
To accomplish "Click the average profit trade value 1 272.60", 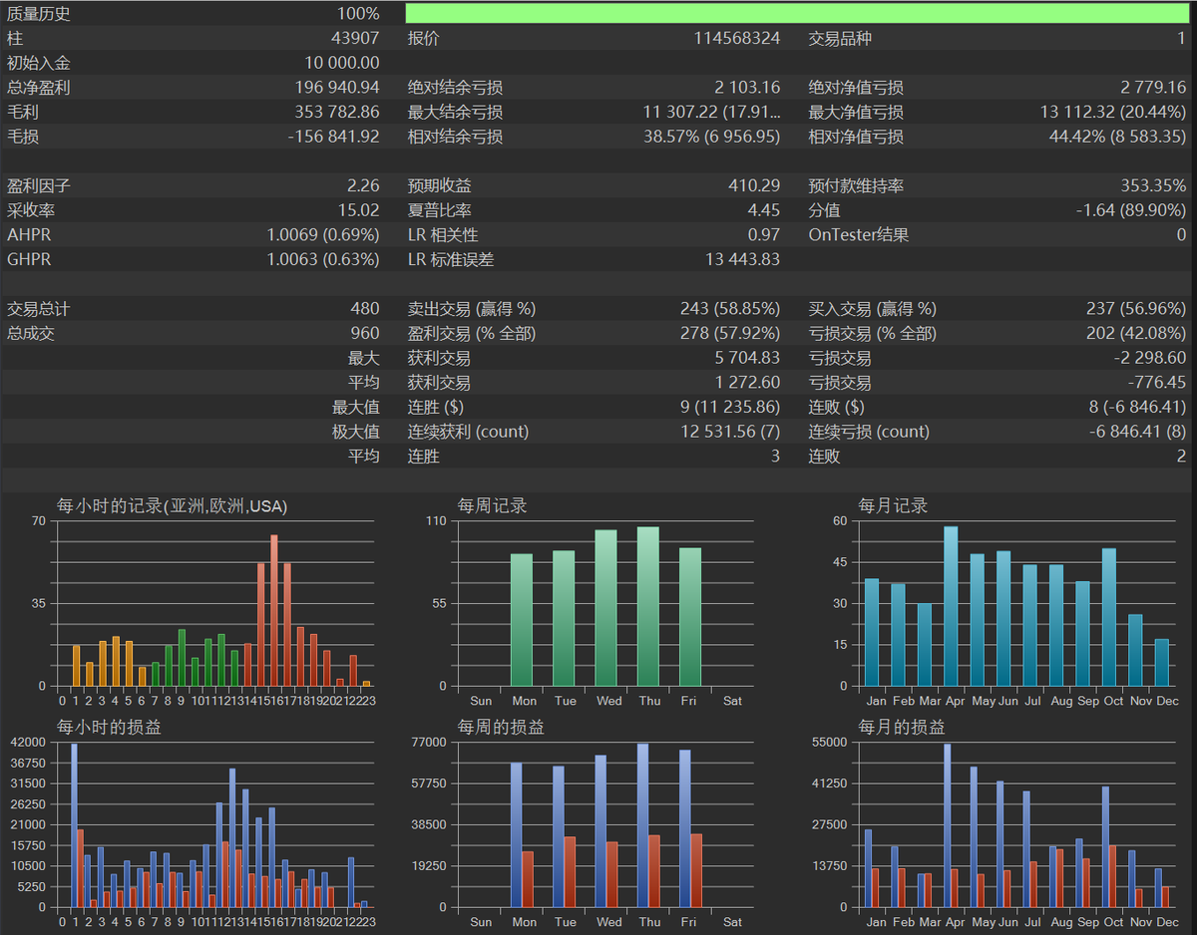I will 747,382.
